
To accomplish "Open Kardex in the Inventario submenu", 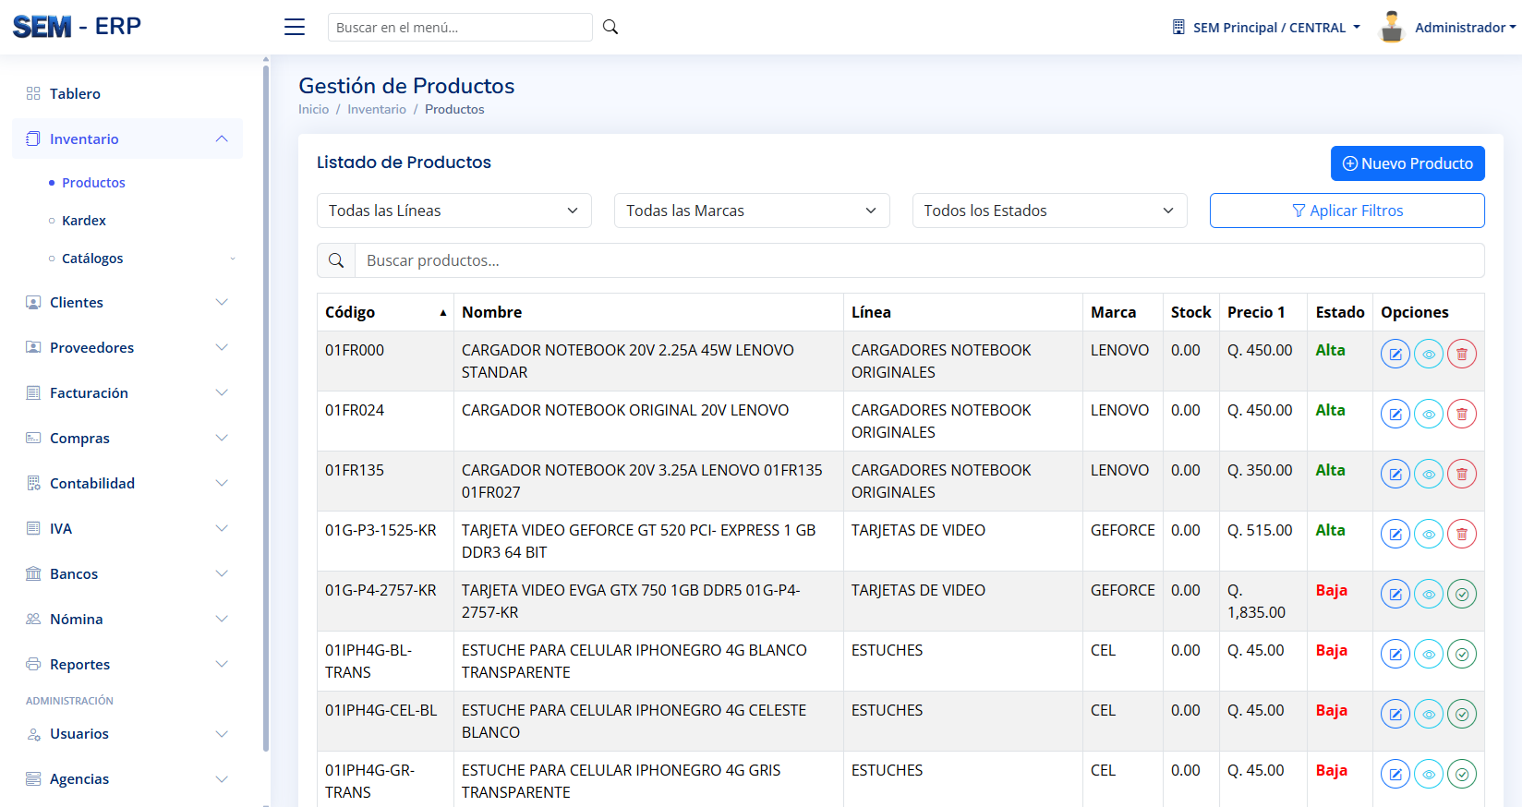I will click(84, 221).
